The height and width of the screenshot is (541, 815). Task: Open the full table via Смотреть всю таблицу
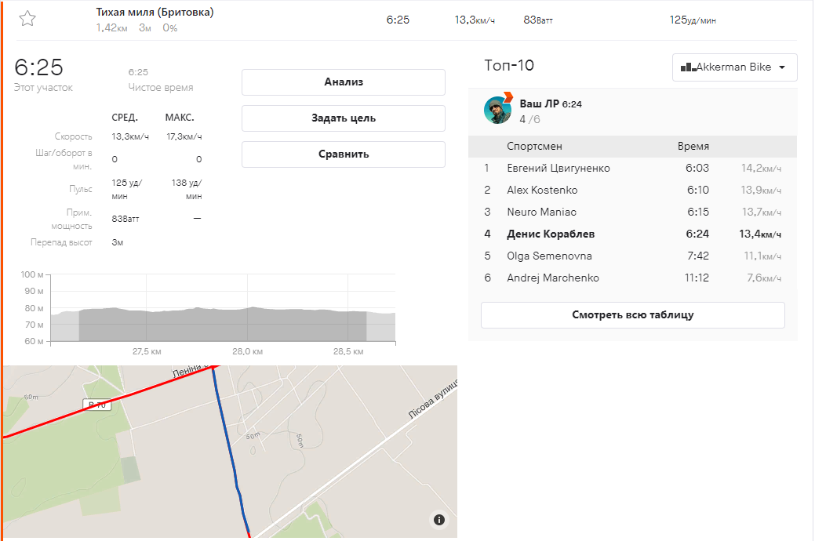632,315
